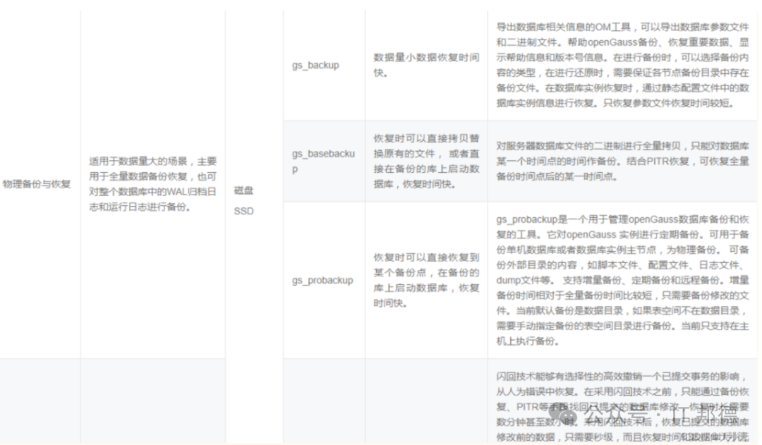This screenshot has height=445, width=762.
Task: Click the "磁盘" text
Action: point(243,190)
